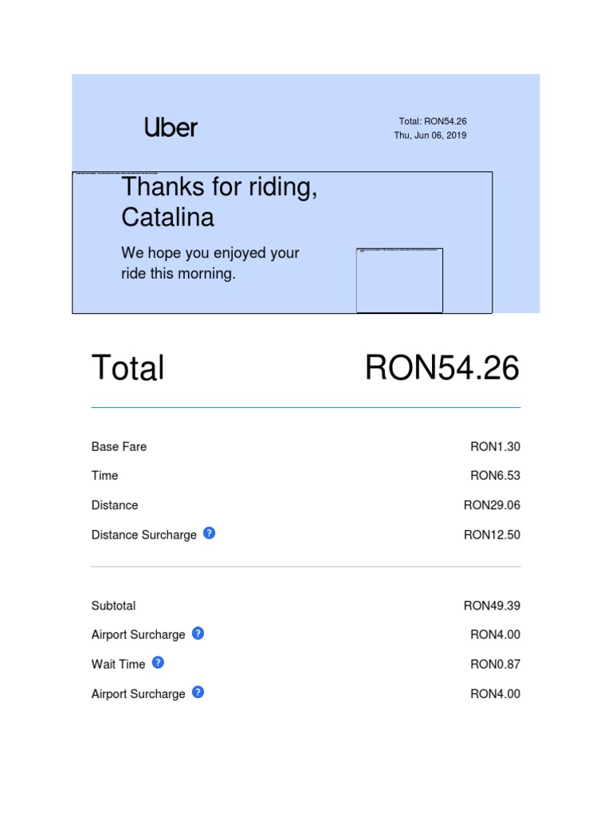Open help icon for Airport Surcharge above Wait Time

tap(198, 634)
